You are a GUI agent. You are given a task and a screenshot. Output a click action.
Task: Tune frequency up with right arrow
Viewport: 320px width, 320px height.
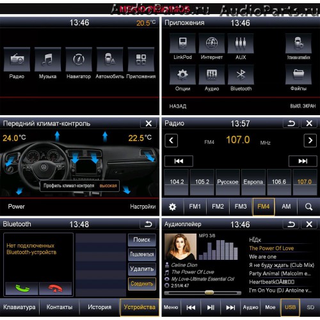coord(310,140)
